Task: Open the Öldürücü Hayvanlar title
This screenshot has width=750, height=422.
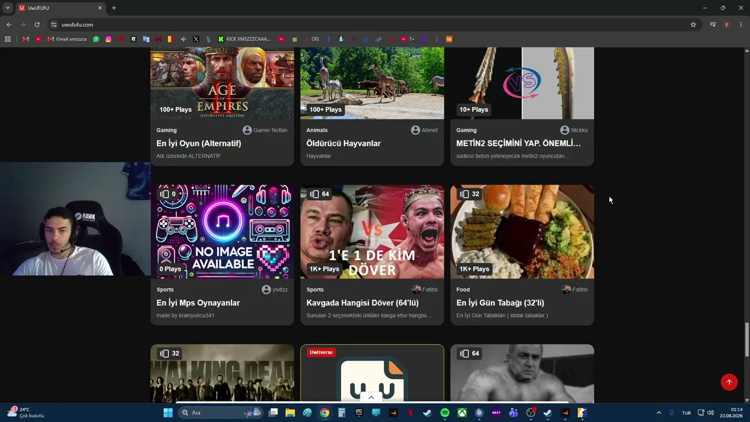Action: tap(343, 144)
